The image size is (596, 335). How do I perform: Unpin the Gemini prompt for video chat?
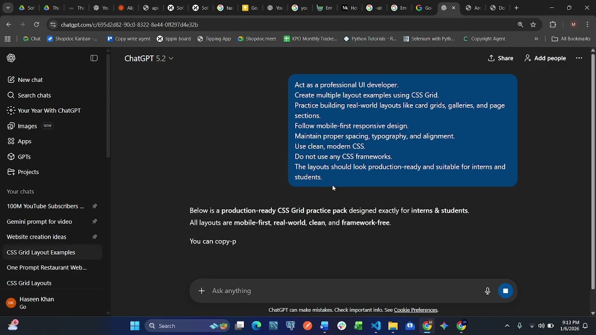point(95,221)
